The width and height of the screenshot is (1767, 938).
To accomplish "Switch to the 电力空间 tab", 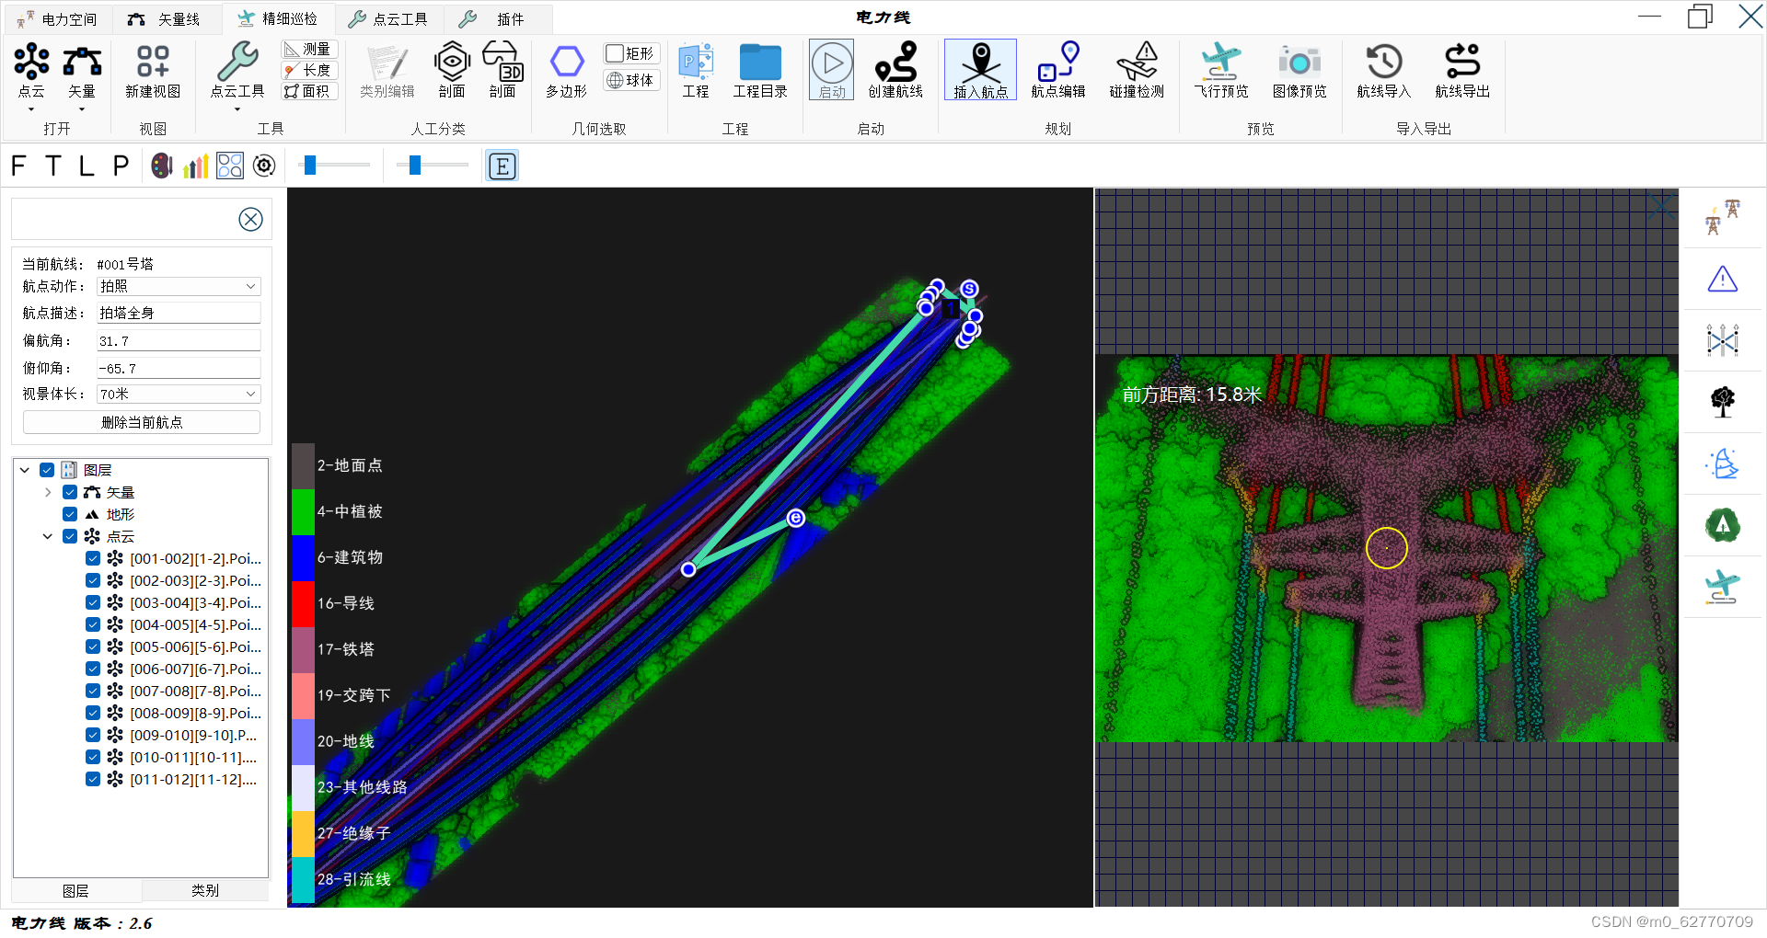I will 57,18.
